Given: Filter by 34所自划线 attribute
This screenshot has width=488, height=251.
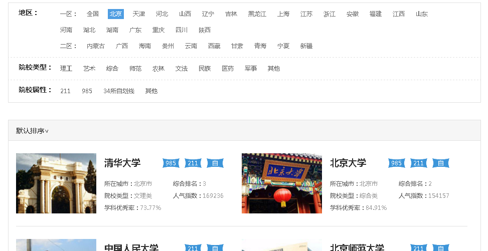Looking at the screenshot, I should coord(119,91).
